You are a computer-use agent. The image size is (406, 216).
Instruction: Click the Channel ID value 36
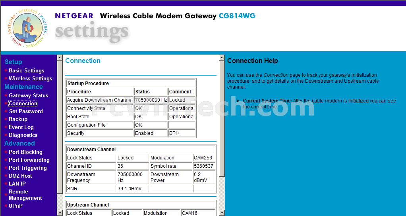133,166
